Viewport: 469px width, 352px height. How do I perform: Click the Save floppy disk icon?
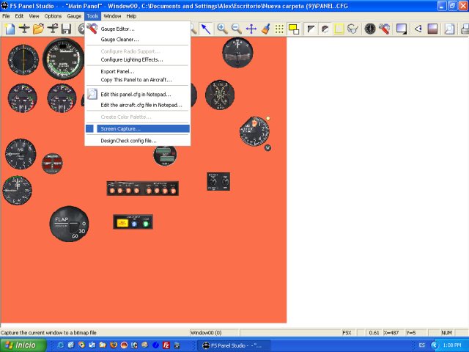coord(66,29)
